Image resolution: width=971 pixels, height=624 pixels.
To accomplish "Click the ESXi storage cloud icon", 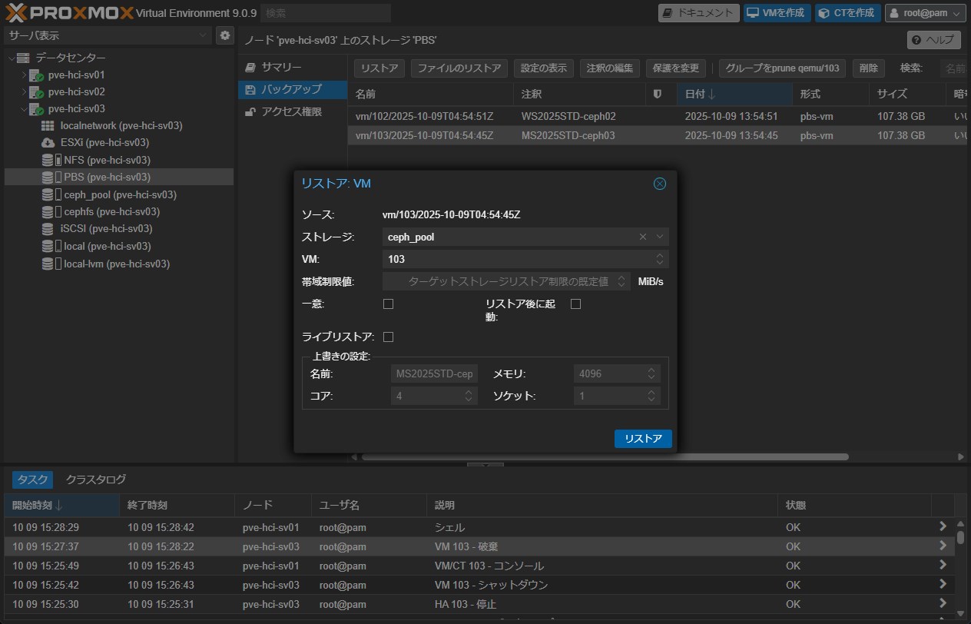I will tap(48, 143).
